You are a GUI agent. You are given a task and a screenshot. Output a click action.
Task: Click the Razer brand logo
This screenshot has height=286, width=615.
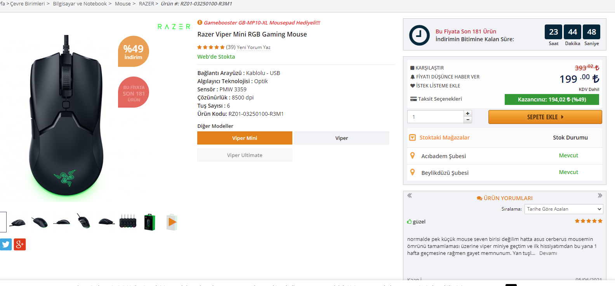[174, 27]
